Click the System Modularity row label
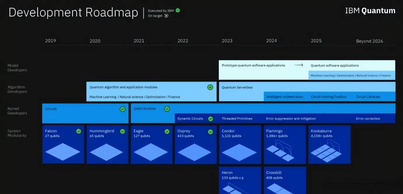 [x=17, y=133]
